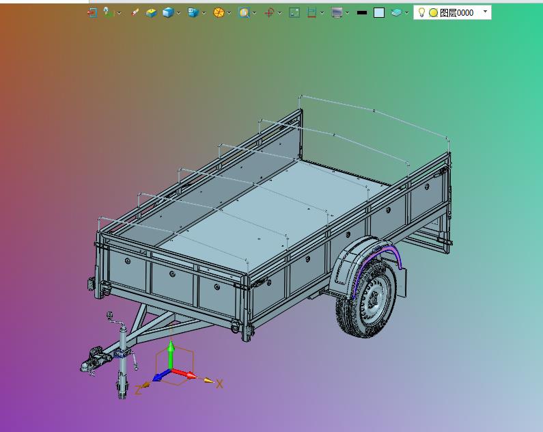Click the monitor display icon
This screenshot has width=543, height=432.
click(x=337, y=13)
